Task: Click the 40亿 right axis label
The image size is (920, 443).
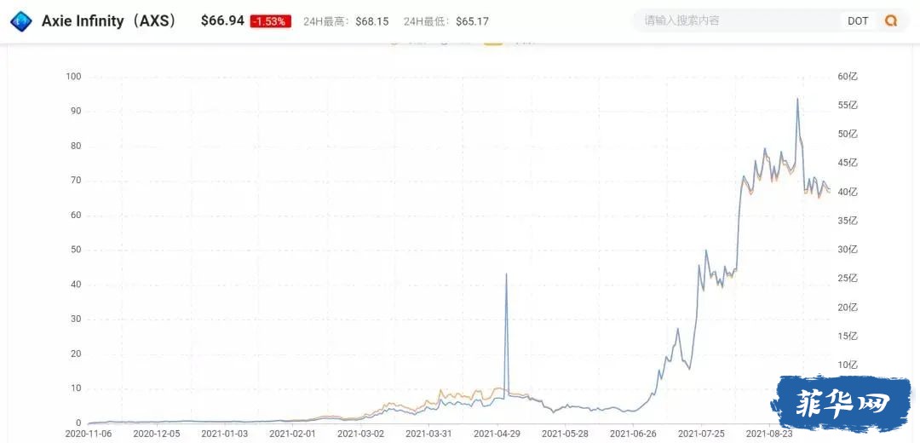Action: pyautogui.click(x=848, y=192)
